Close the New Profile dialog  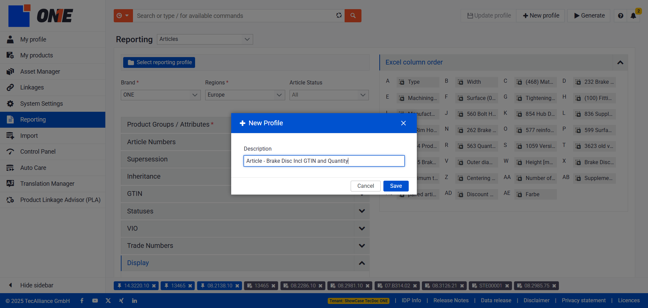point(403,123)
